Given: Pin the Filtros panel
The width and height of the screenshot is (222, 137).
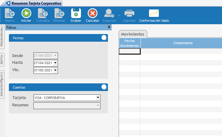Looking at the screenshot, I should (109, 27).
